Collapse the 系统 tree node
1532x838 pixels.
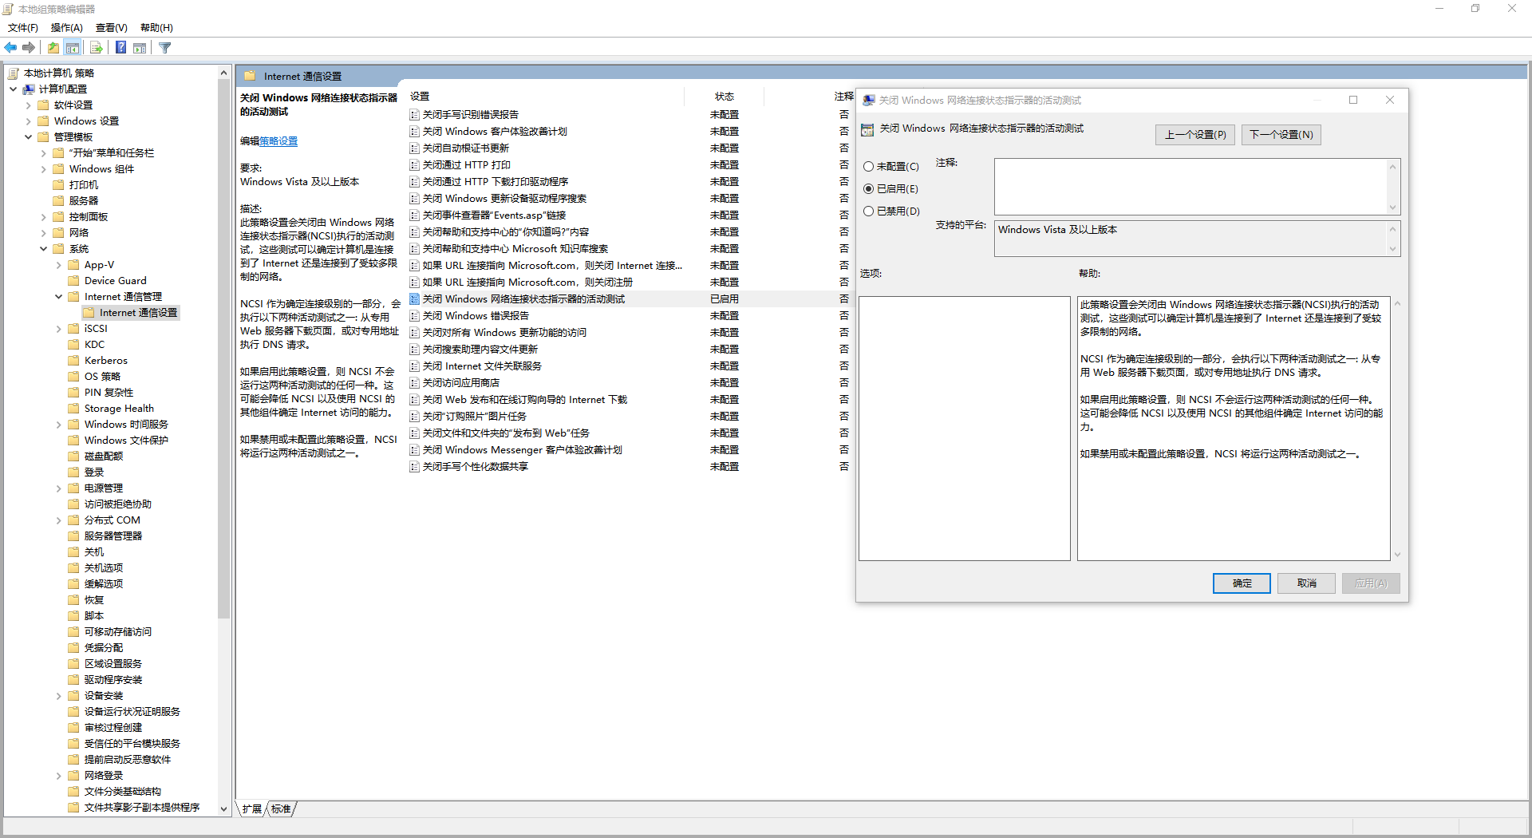tap(44, 248)
